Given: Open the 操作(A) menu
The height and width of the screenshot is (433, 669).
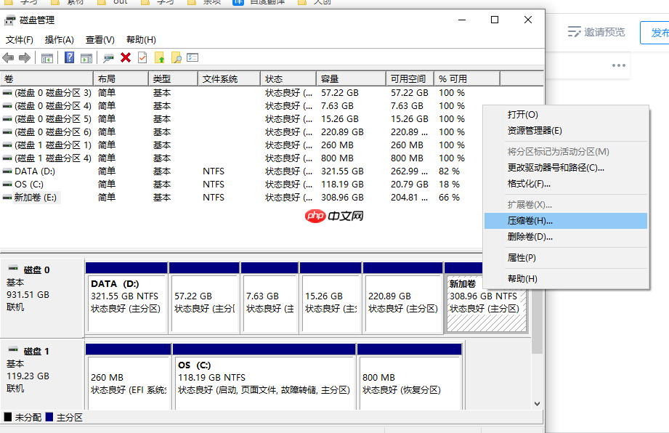Looking at the screenshot, I should point(60,39).
